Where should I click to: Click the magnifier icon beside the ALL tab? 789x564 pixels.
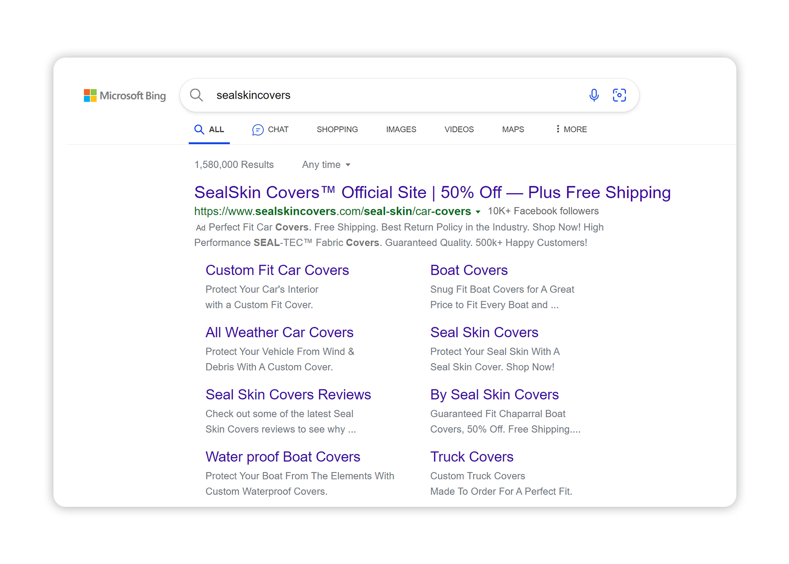pos(198,129)
